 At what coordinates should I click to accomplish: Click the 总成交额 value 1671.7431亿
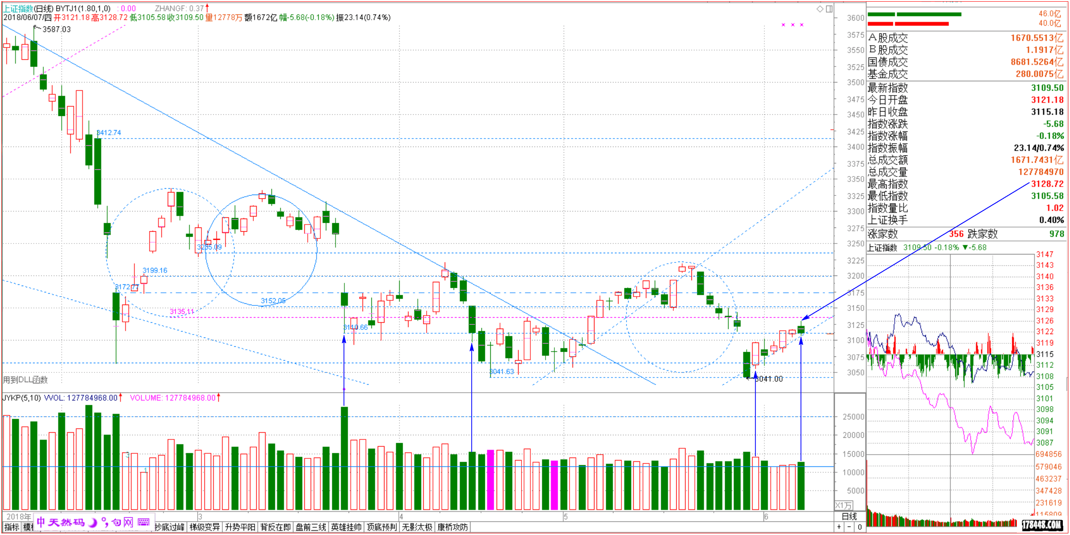tap(1037, 160)
